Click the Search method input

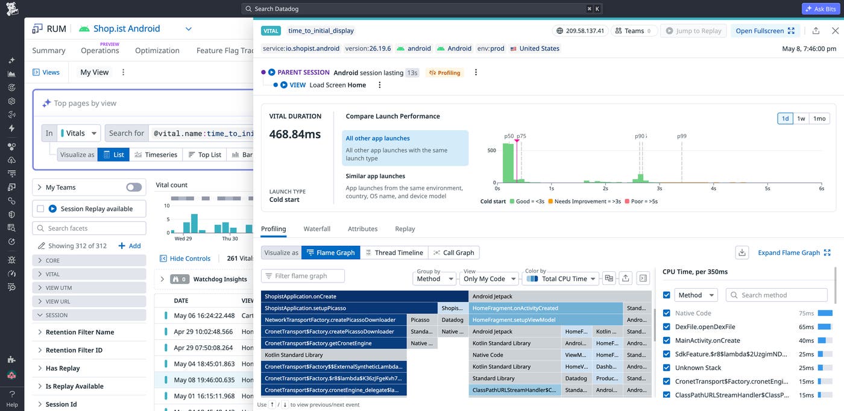pos(776,295)
